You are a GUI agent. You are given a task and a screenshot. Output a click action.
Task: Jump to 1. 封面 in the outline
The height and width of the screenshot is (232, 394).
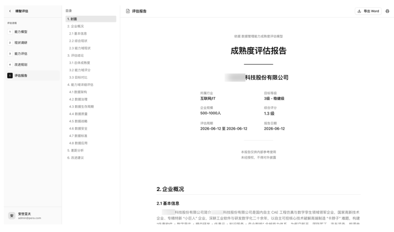click(91, 19)
